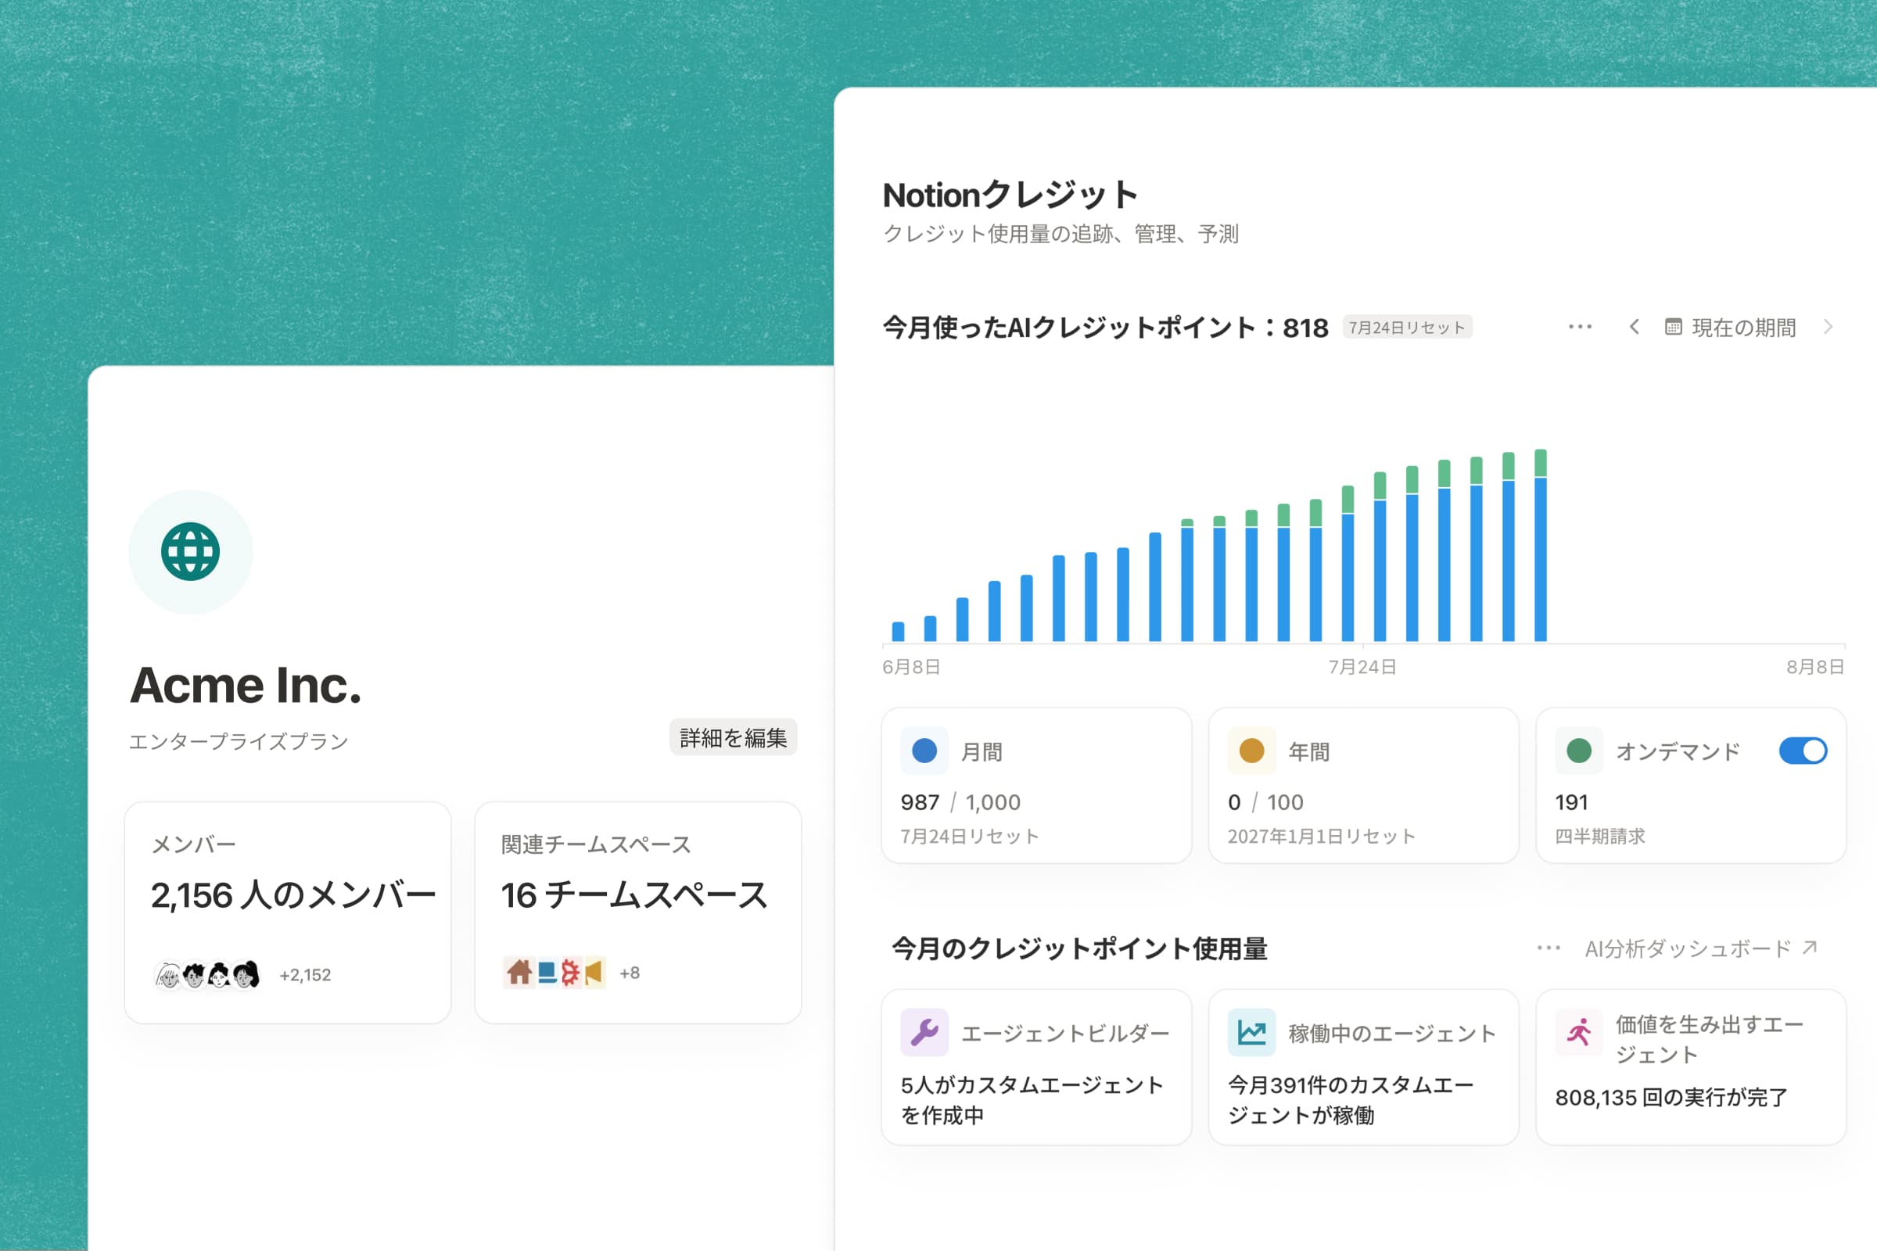1877x1251 pixels.
Task: Click the calendar icon next to 現在の期間
Action: (1674, 327)
